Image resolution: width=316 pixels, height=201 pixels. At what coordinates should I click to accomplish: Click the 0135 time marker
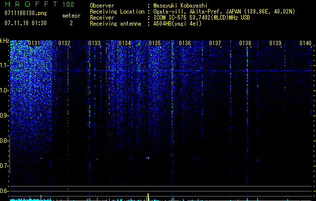(x=155, y=43)
